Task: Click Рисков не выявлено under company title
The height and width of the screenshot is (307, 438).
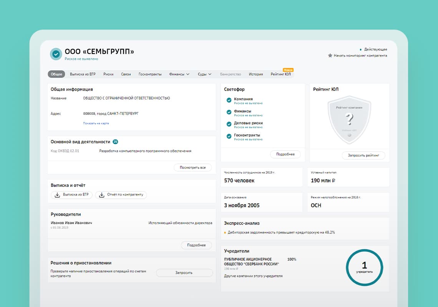Action: [x=81, y=59]
